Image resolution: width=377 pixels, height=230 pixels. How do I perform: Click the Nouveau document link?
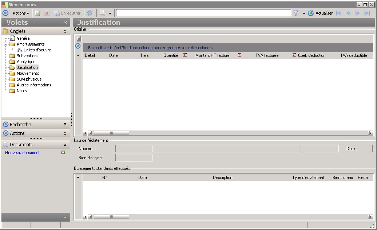point(22,153)
